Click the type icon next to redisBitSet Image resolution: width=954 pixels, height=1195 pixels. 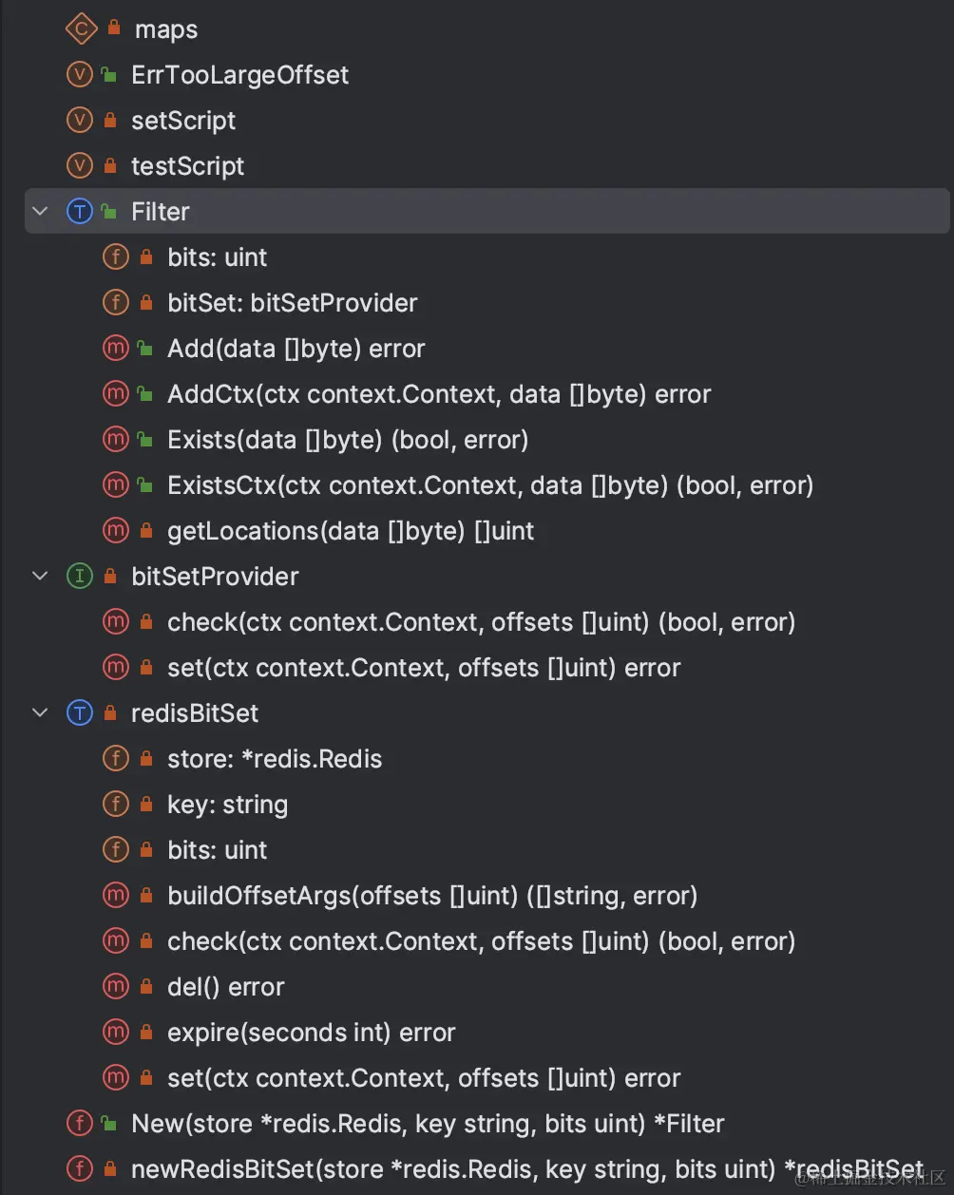(x=80, y=713)
